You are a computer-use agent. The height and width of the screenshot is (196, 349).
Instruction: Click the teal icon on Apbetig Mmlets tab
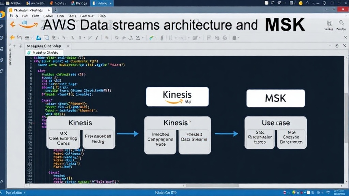coord(29,53)
